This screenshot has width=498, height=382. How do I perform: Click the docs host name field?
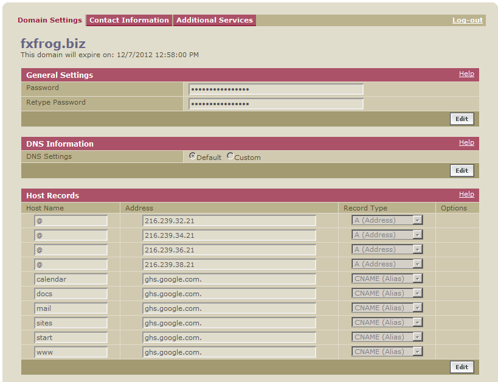(x=71, y=294)
